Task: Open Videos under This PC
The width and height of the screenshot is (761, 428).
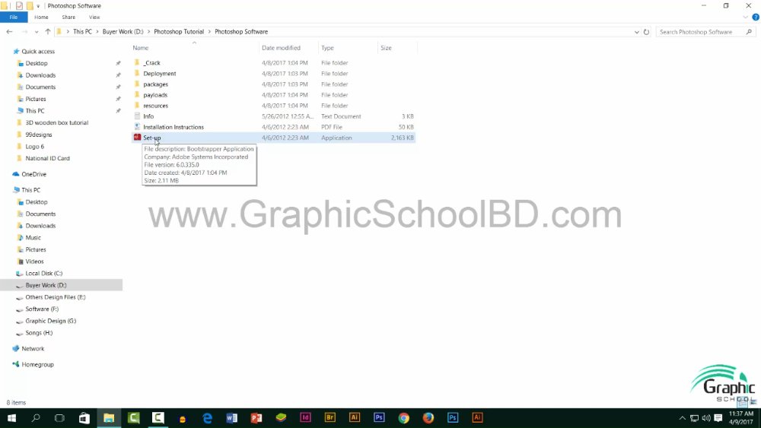Action: tap(34, 262)
